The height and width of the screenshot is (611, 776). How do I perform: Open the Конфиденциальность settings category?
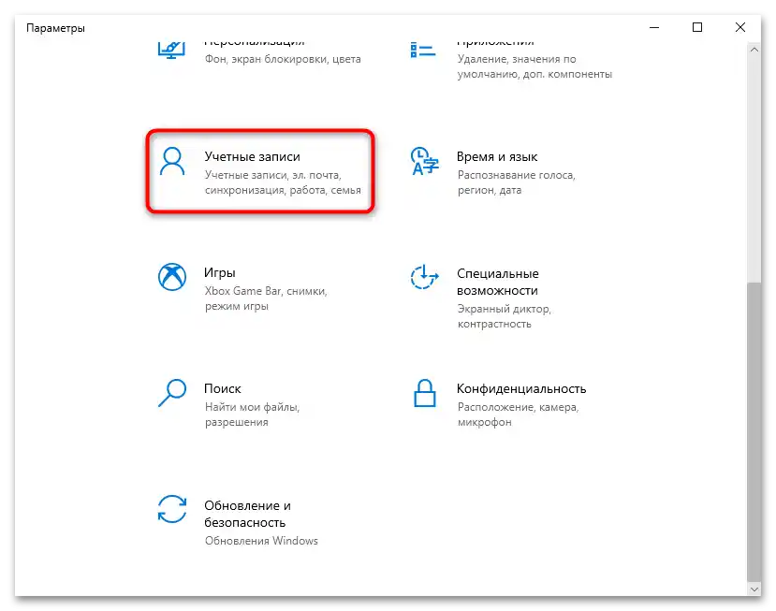click(x=520, y=388)
